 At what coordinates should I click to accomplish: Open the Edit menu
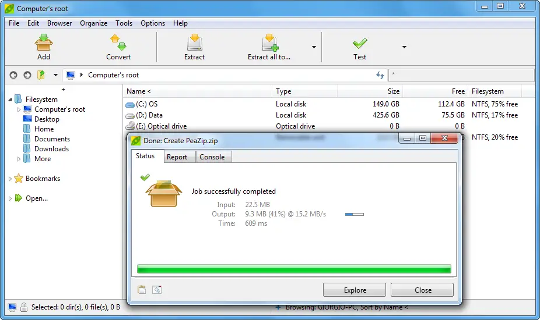(x=33, y=23)
